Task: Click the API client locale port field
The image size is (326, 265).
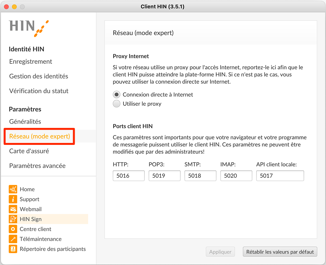Action: point(280,176)
